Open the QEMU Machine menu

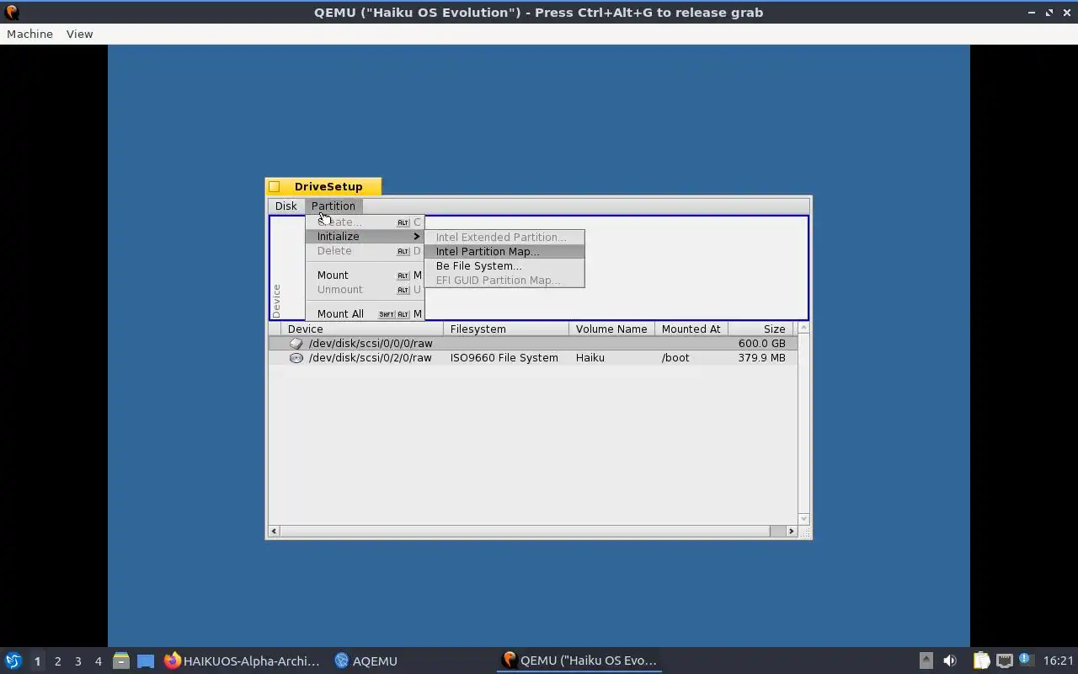29,35
